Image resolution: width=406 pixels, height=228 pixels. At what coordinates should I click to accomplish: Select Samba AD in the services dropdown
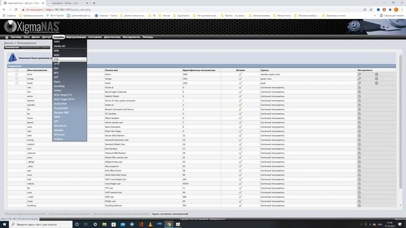(x=69, y=46)
